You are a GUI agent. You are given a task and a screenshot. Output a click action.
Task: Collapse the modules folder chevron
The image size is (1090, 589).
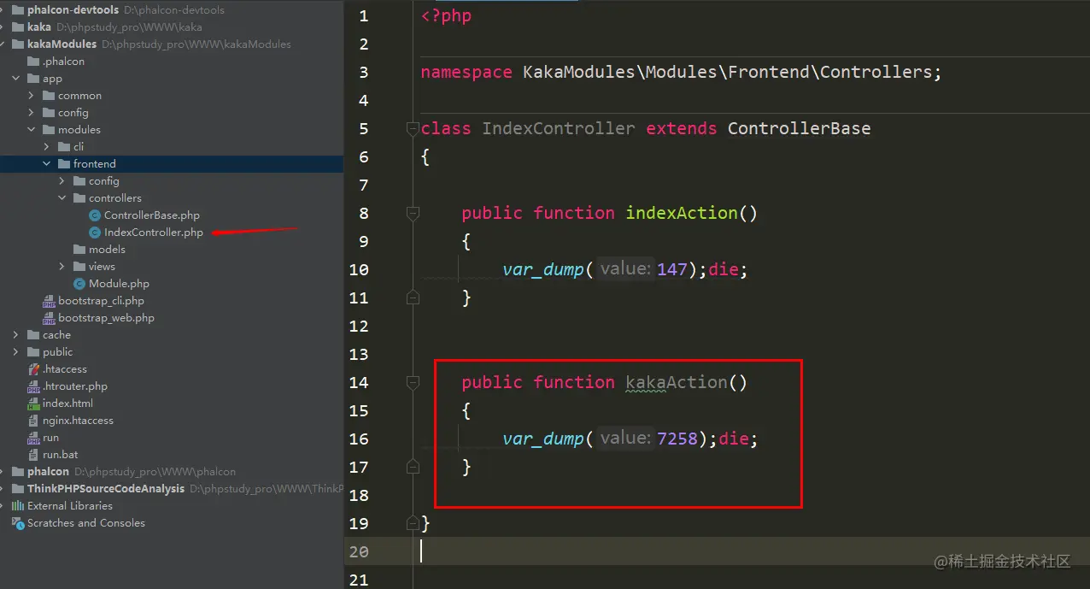(x=32, y=130)
